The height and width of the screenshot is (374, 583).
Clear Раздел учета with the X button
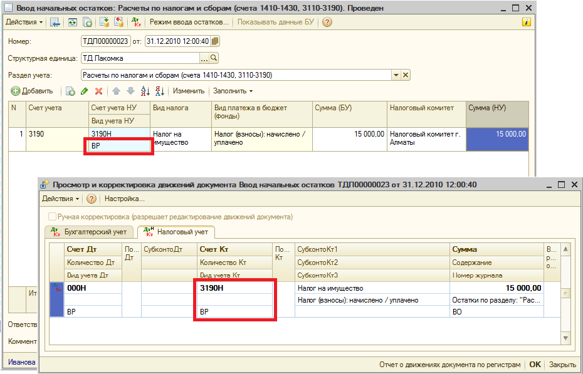click(x=406, y=75)
